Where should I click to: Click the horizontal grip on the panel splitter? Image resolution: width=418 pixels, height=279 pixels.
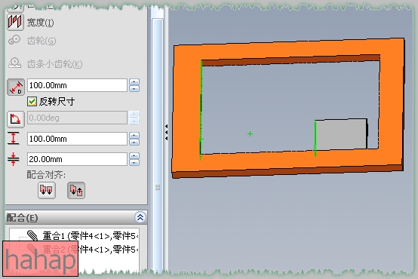point(158,187)
